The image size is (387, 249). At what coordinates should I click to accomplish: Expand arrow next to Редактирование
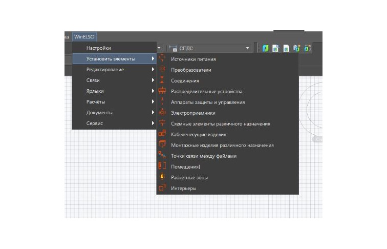point(153,69)
